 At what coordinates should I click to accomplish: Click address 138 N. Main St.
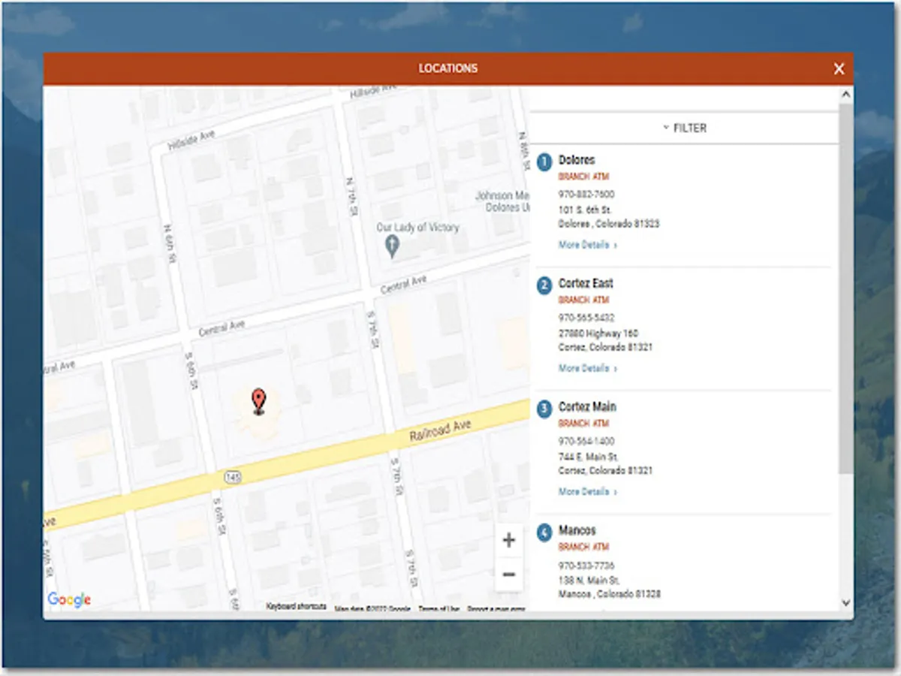tap(589, 580)
